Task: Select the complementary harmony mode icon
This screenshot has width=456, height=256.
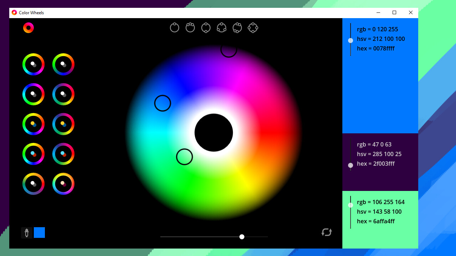Action: point(206,27)
